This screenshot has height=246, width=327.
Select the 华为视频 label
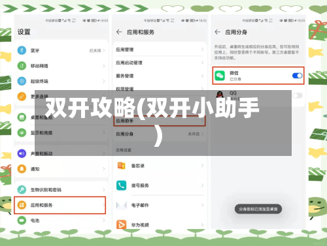coord(140,225)
